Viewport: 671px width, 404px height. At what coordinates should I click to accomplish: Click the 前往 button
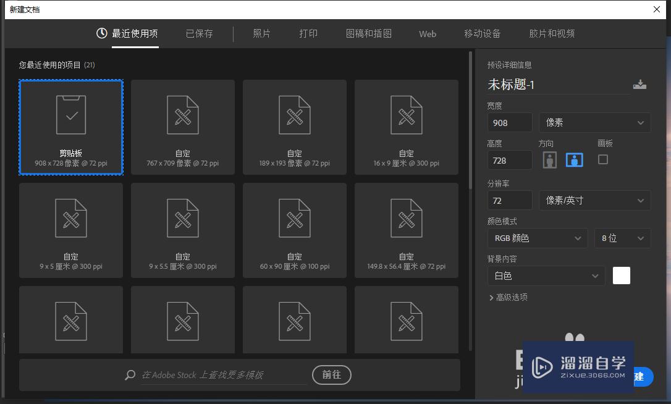331,374
